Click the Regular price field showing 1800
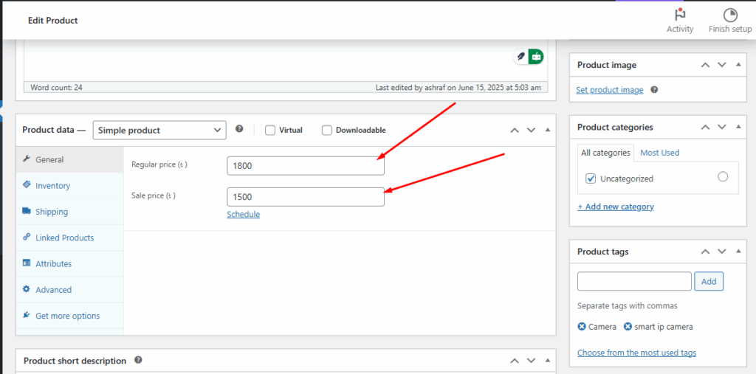 tap(306, 166)
